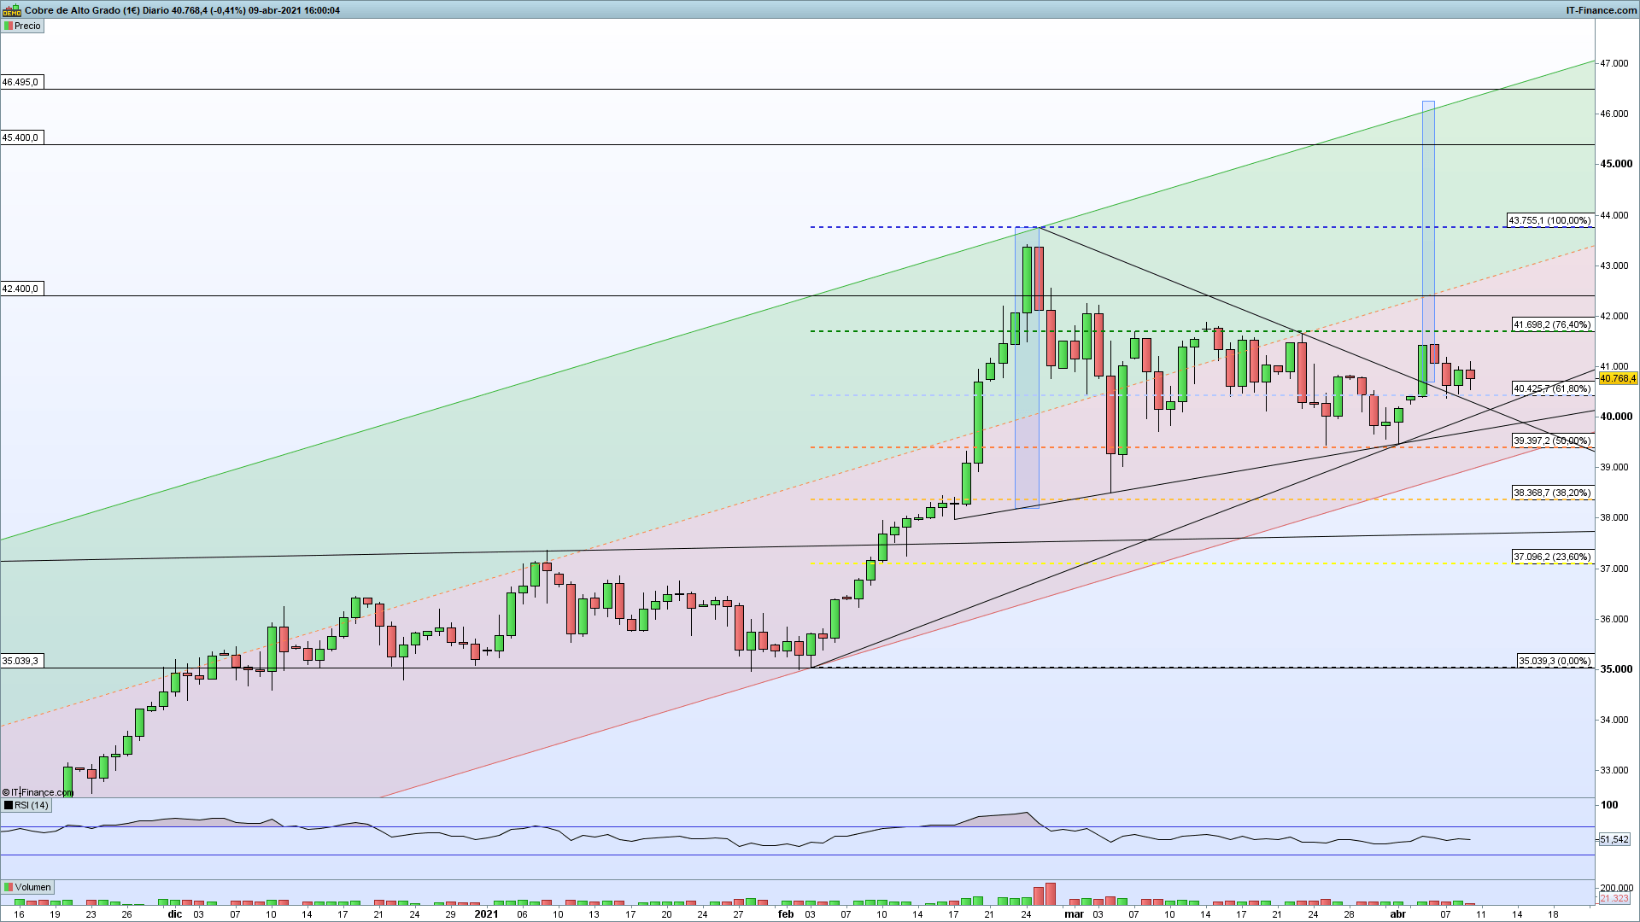Viewport: 1640px width, 922px height.
Task: Click the DEMO chart icon in title bar
Action: [x=11, y=10]
